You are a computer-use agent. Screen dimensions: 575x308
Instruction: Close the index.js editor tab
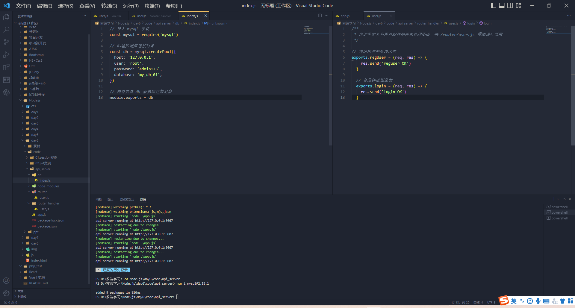[206, 16]
